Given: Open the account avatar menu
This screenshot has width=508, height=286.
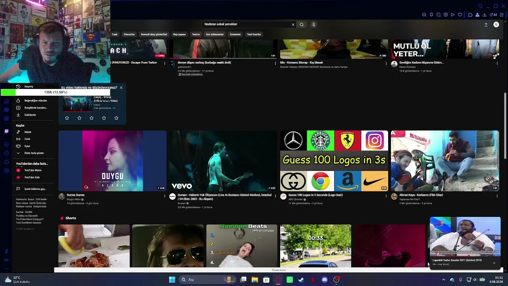Looking at the screenshot, I should (x=496, y=25).
